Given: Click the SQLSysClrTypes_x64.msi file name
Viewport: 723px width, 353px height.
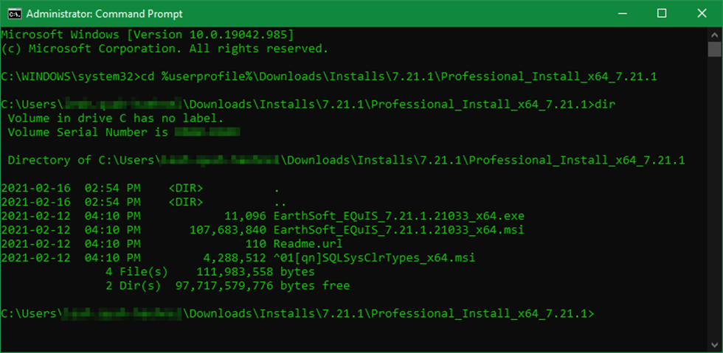Looking at the screenshot, I should [x=374, y=258].
